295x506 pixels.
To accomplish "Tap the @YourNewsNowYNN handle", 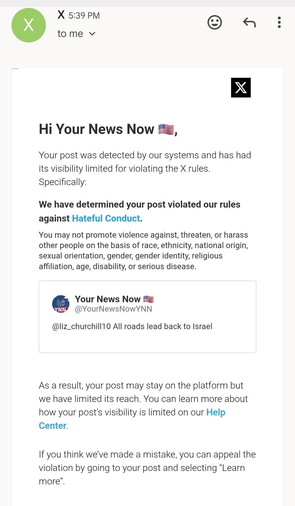I will pos(113,309).
